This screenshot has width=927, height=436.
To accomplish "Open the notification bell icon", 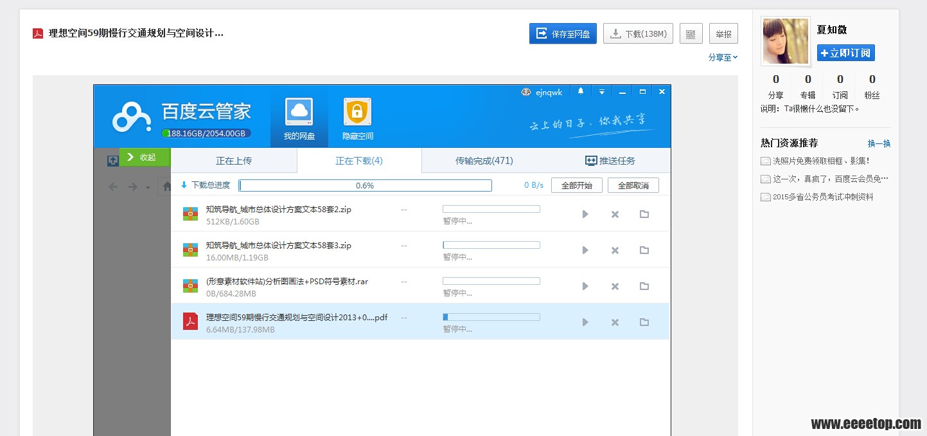I will [x=581, y=92].
